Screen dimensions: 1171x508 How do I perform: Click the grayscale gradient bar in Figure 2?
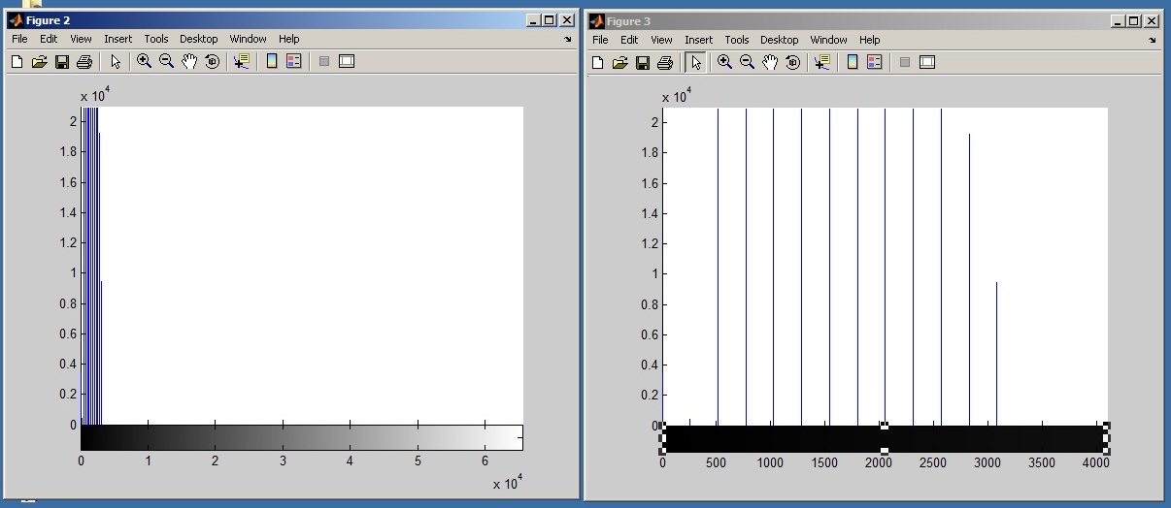click(301, 437)
